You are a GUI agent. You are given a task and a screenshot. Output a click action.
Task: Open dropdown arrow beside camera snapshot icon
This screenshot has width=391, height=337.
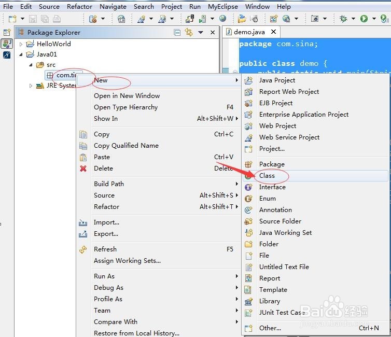click(x=325, y=19)
